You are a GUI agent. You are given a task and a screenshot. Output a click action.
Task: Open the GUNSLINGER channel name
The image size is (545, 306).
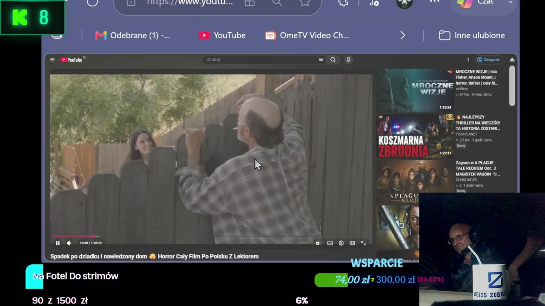tap(466, 180)
